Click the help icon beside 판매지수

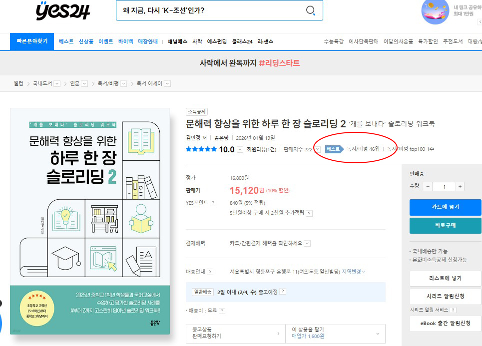[x=317, y=149]
